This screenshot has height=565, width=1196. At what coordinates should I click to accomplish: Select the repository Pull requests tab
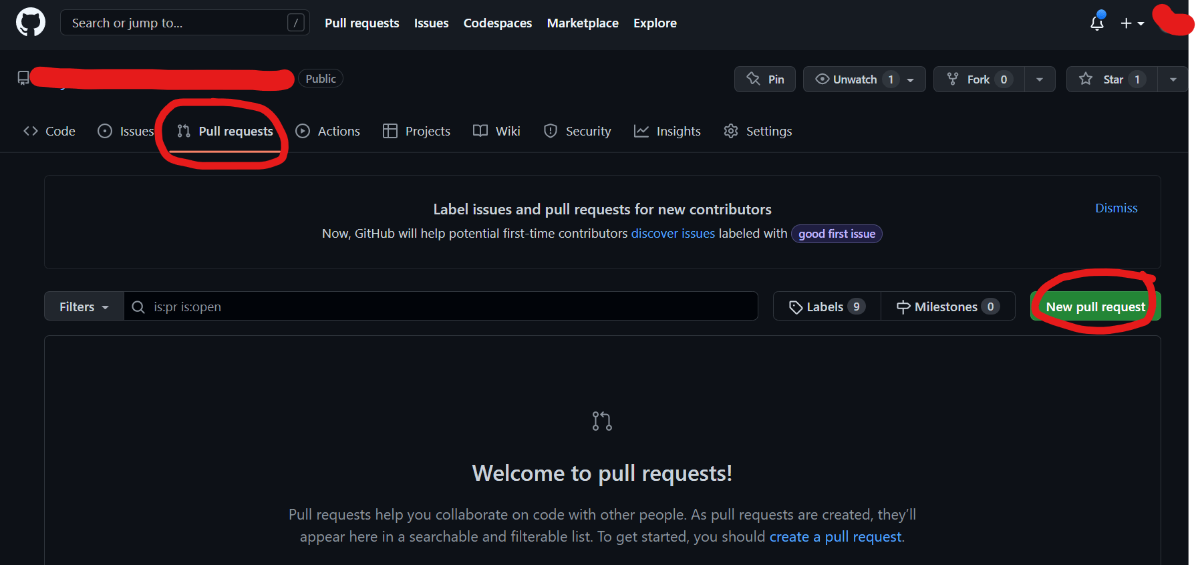click(x=225, y=131)
